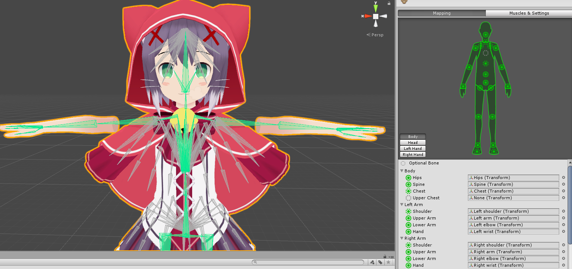Click the filter by type icon near the search bar
This screenshot has height=269, width=572.
pyautogui.click(x=372, y=262)
